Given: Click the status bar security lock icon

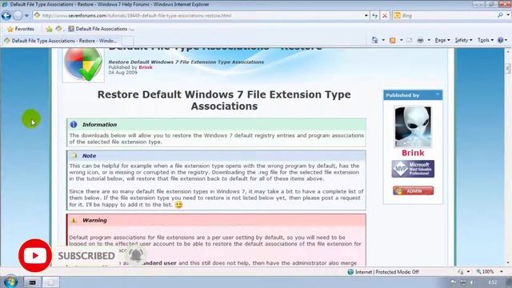Looking at the screenshot, I should click(461, 272).
